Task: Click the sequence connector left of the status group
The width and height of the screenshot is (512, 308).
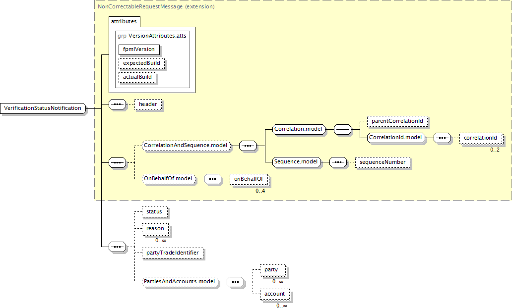Action: [x=117, y=246]
